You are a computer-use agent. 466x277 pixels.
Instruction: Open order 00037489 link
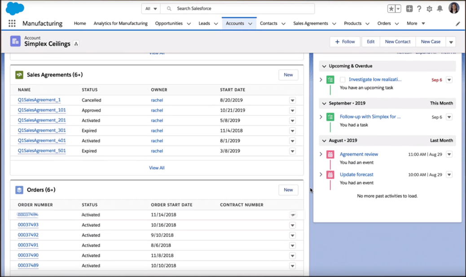28,265
